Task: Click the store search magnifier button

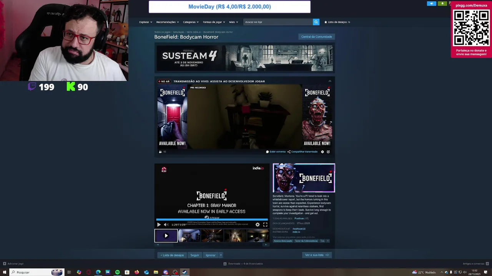Action: coord(316,22)
